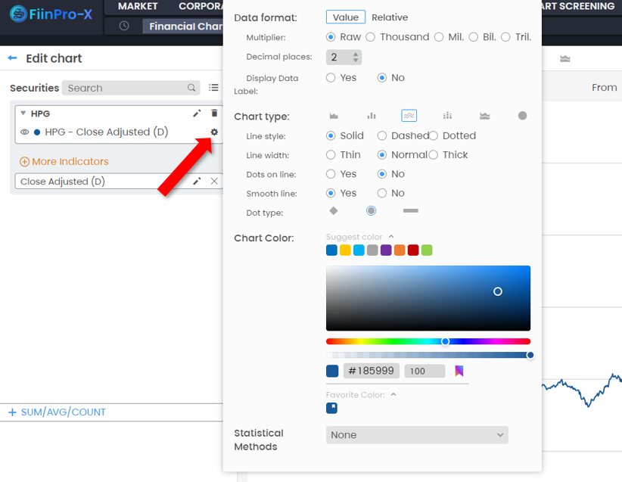Open settings gear for HPG Close Adjusted

point(214,132)
